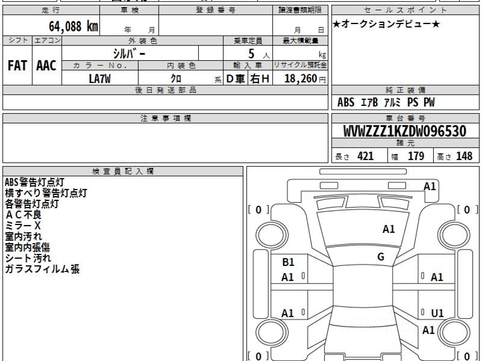Select the リサイクル預託金 header
482x361 pixels.
coord(300,66)
